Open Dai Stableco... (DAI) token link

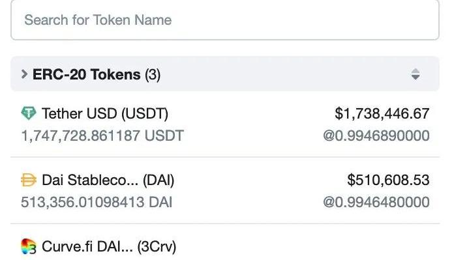pyautogui.click(x=108, y=181)
